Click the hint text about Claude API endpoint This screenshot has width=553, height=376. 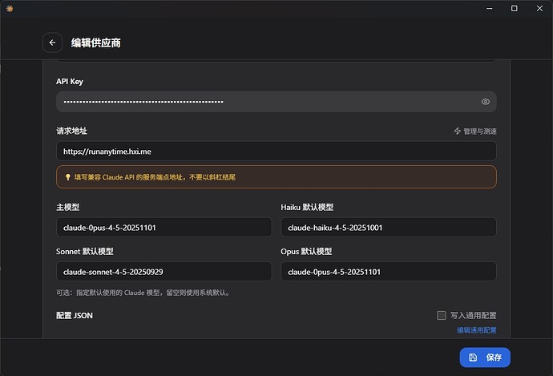pyautogui.click(x=155, y=177)
